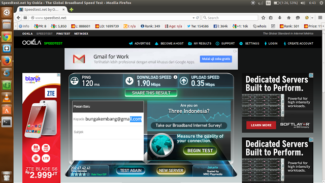Click LEARN MORE on SoftLayer ad
The image size is (325, 183).
click(x=261, y=125)
